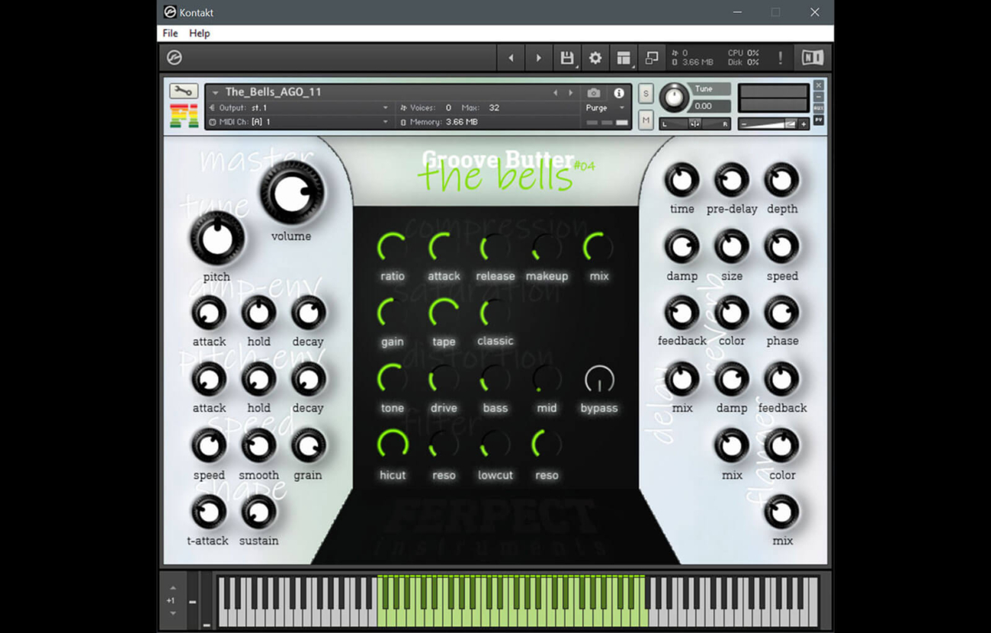Adjust the compression ratio knob
The image size is (991, 633).
pyautogui.click(x=392, y=247)
